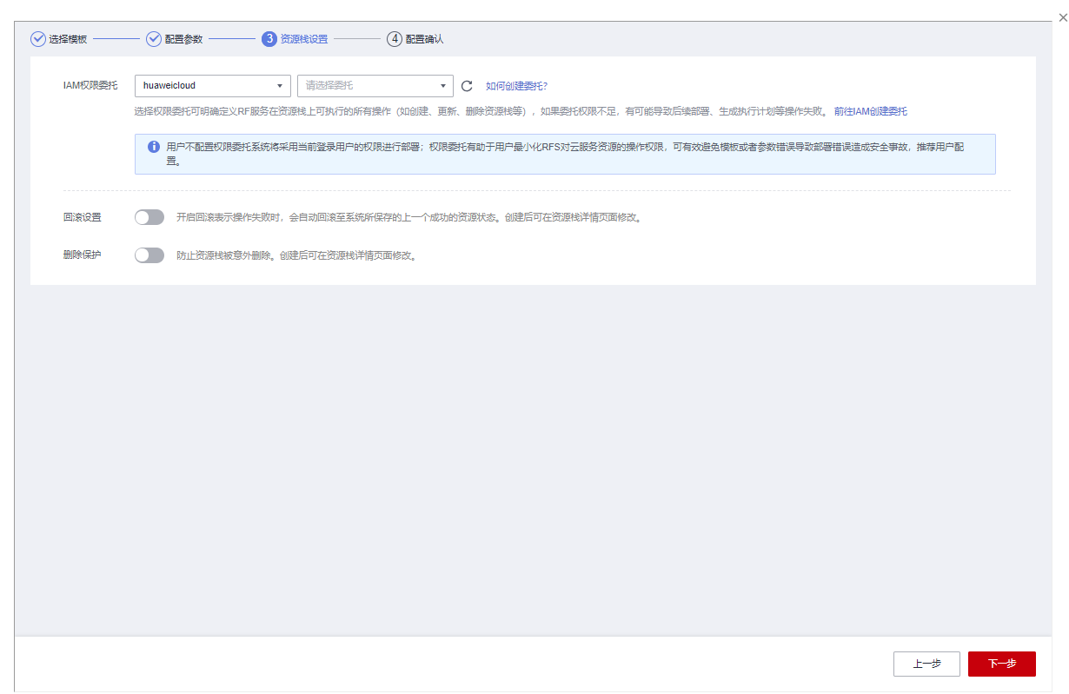
Task: Go to the 选择模板 step label
Action: pos(68,39)
